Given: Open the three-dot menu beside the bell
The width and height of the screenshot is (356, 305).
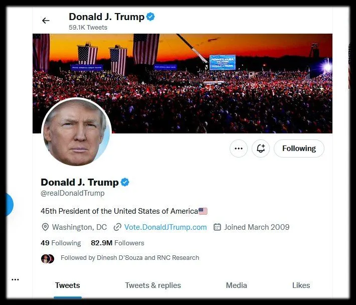Looking at the screenshot, I should (x=239, y=148).
